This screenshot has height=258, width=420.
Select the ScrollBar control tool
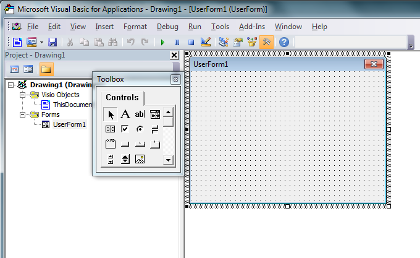[111, 159]
